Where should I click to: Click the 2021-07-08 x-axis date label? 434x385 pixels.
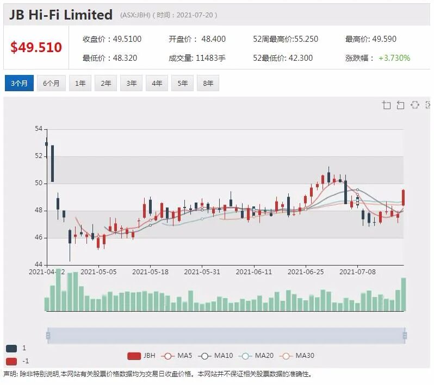coord(358,272)
